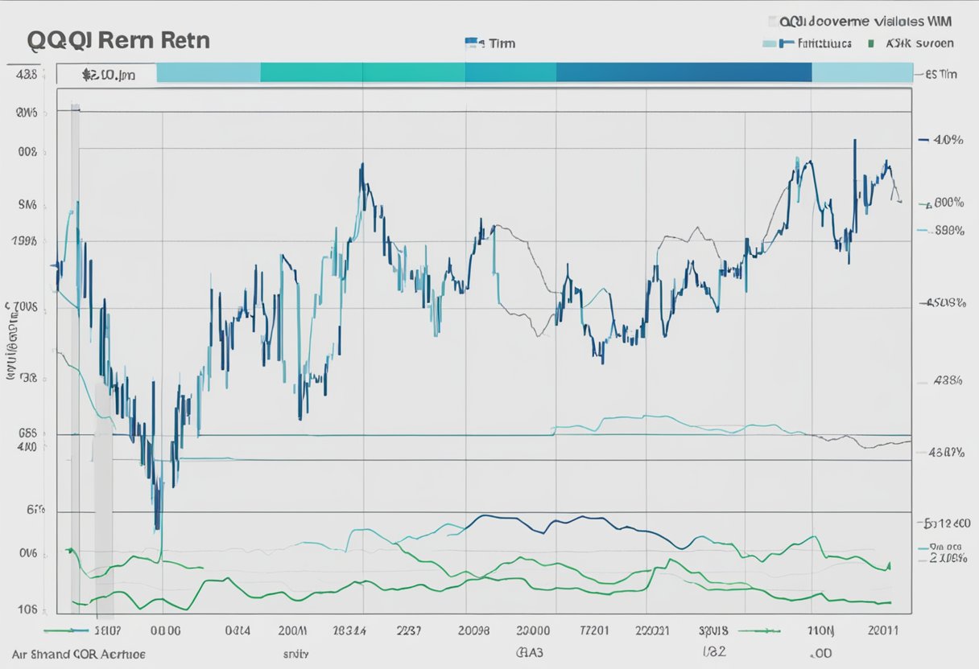This screenshot has height=669, width=979.
Task: Click the dark blue dash marker beside 40%
Action: 923,140
